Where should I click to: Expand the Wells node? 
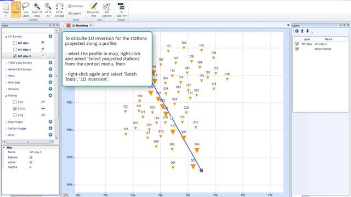[6, 76]
